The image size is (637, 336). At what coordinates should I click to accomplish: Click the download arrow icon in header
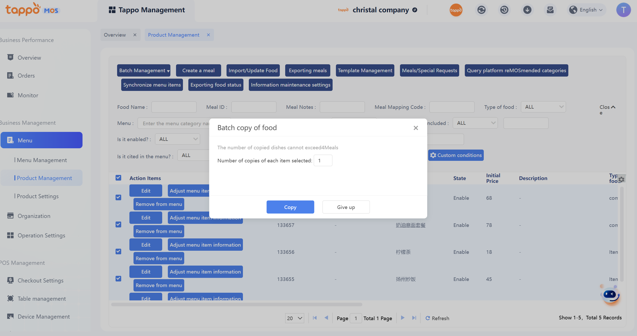point(527,10)
